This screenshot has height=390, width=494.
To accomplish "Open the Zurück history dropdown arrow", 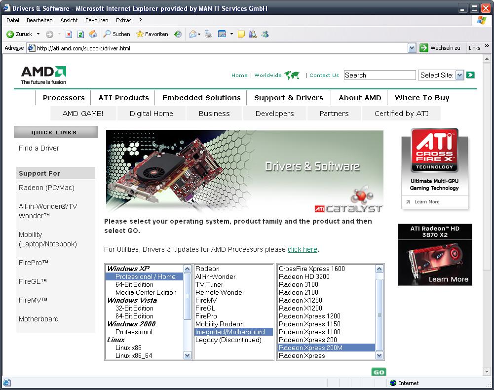I will pyautogui.click(x=38, y=34).
